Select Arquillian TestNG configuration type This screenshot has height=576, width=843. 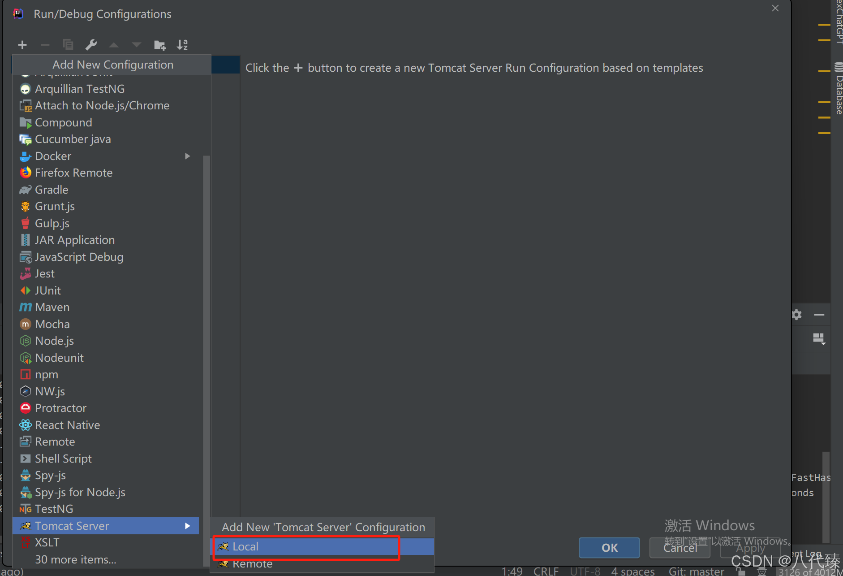(106, 89)
